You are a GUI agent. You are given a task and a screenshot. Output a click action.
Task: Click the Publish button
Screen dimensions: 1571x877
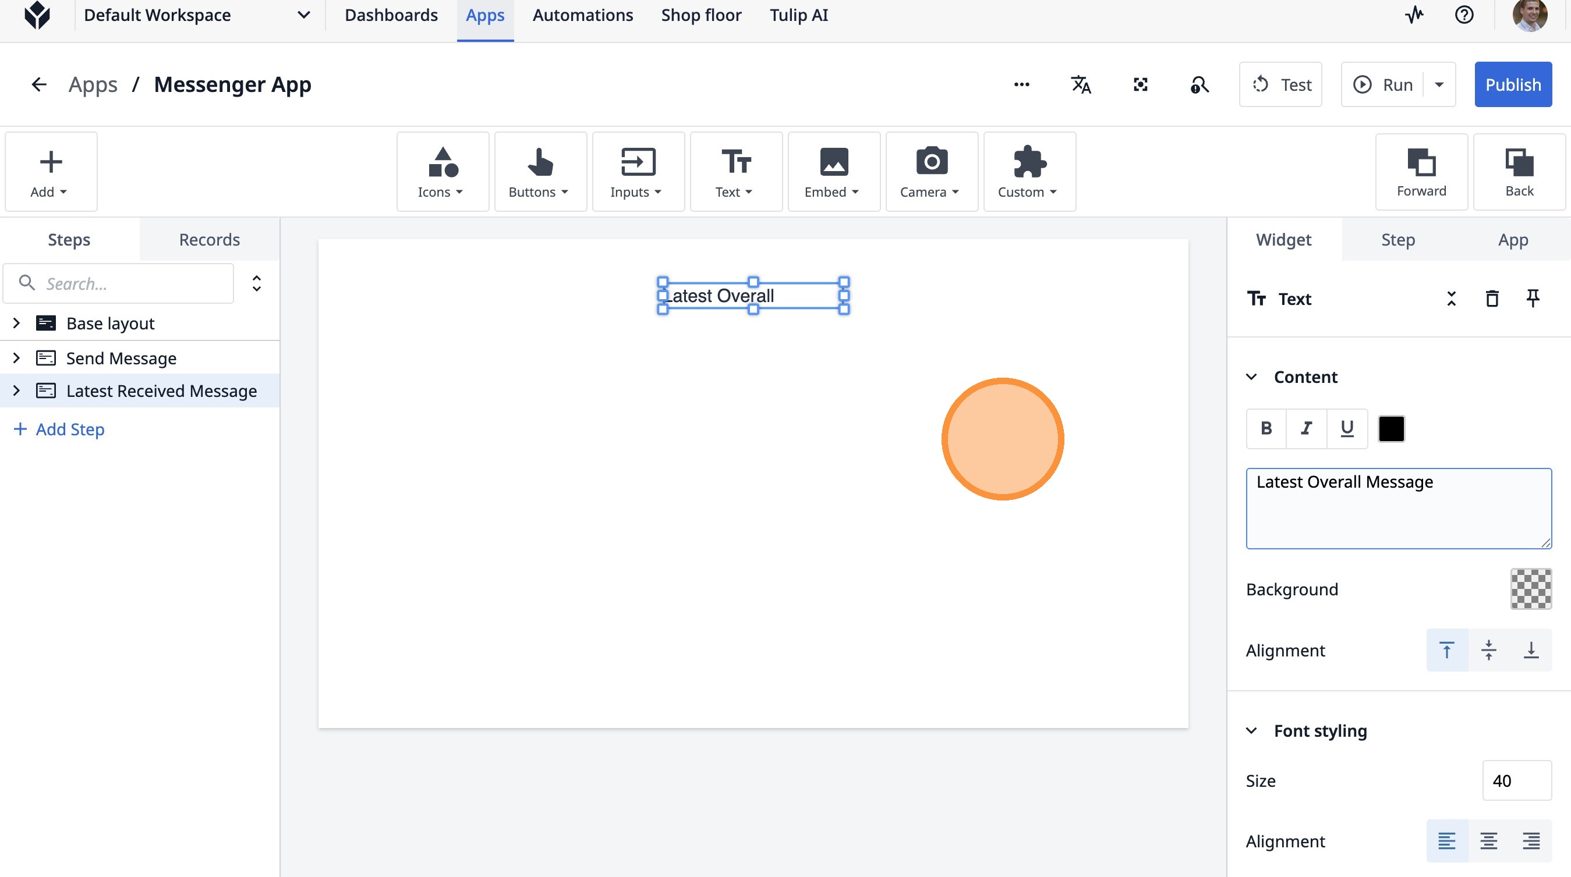(x=1512, y=85)
